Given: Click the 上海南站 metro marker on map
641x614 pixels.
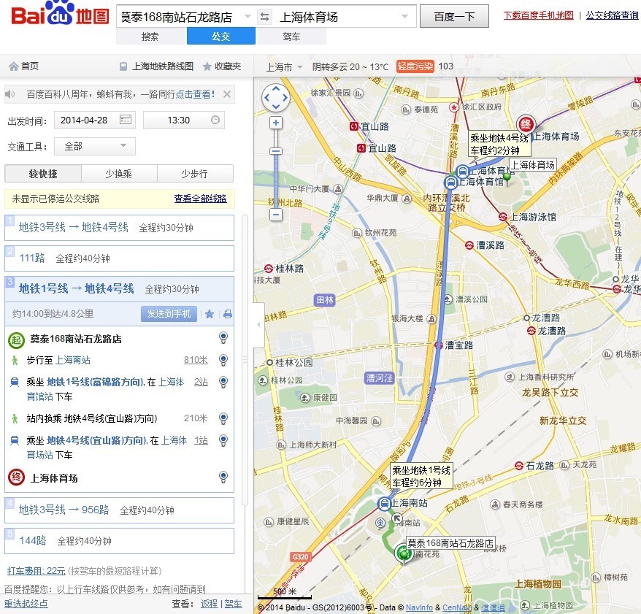Looking at the screenshot, I should point(384,503).
